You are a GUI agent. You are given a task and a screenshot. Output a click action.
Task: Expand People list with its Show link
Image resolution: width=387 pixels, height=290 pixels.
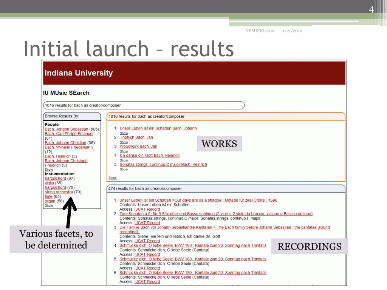(x=49, y=170)
